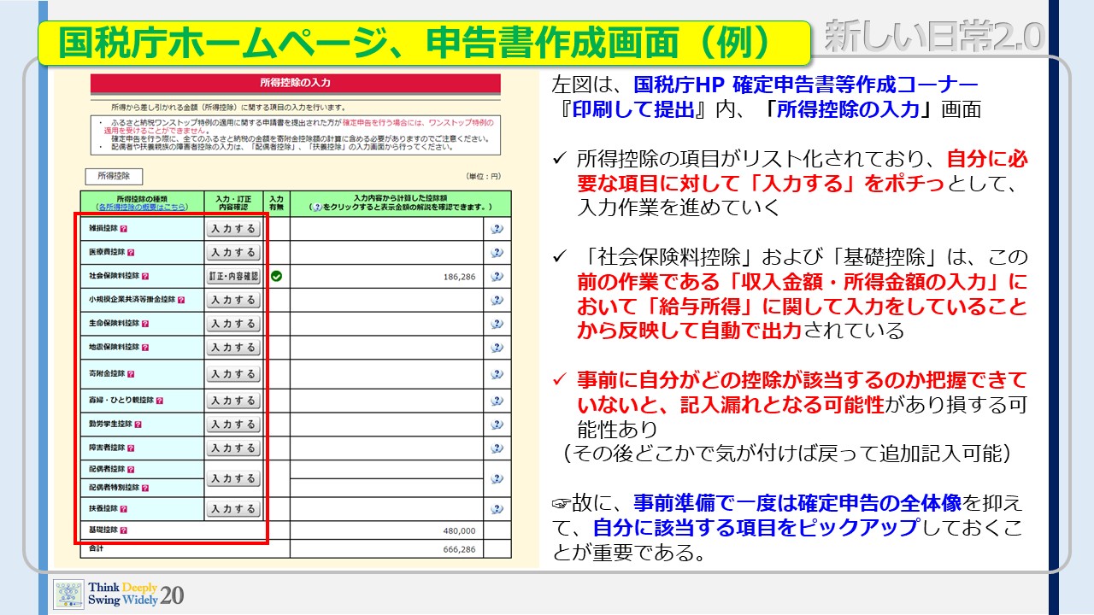1094x615 pixels.
Task: Open 各所得控除の概要はこちら link
Action: pos(143,208)
